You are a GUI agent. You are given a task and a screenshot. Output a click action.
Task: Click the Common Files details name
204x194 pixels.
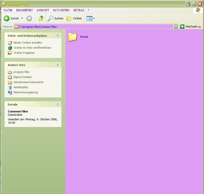(18, 111)
